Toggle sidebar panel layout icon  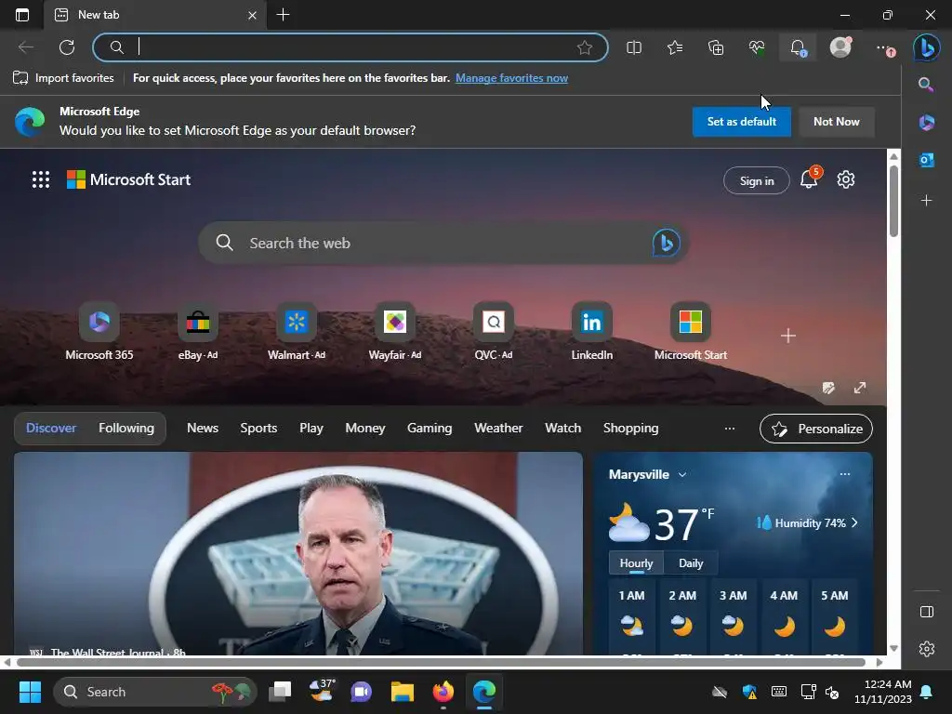(927, 612)
